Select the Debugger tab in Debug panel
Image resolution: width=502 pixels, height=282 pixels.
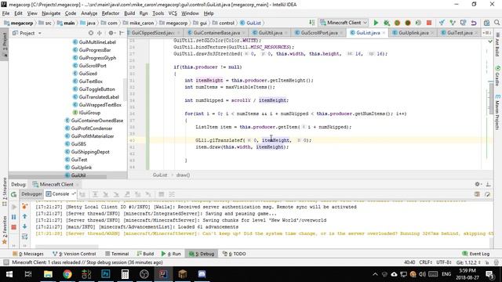click(x=31, y=194)
